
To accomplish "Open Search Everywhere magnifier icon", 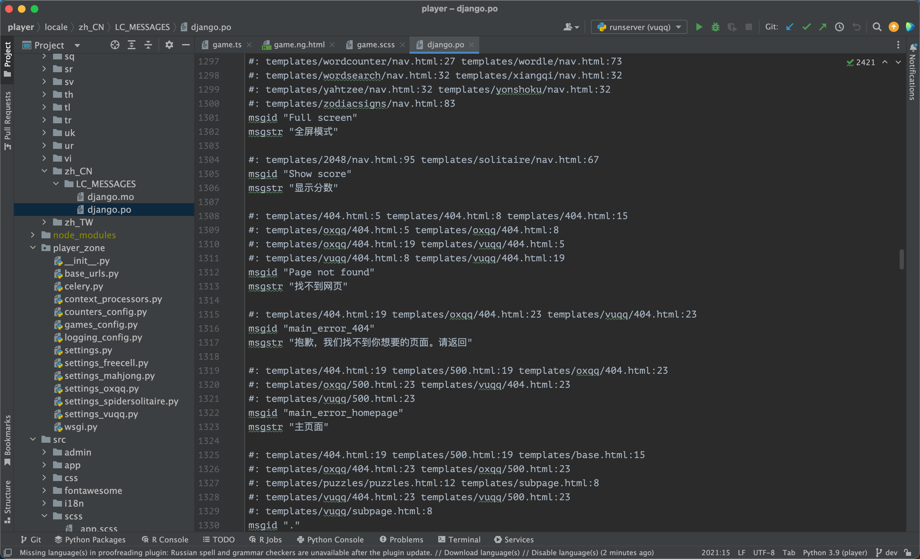I will point(877,27).
